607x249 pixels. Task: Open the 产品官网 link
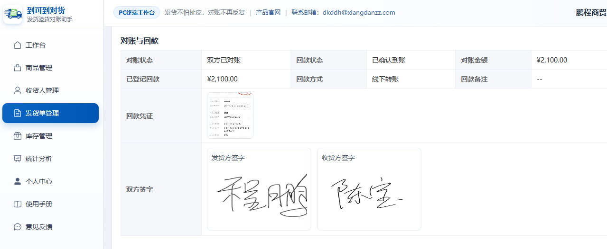coord(268,13)
